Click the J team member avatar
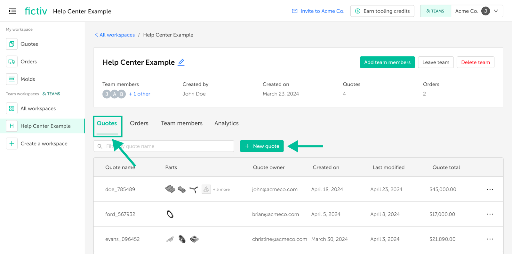512x254 pixels. coord(107,94)
